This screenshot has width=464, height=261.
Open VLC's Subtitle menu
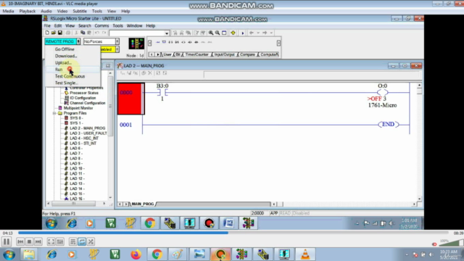pyautogui.click(x=80, y=11)
